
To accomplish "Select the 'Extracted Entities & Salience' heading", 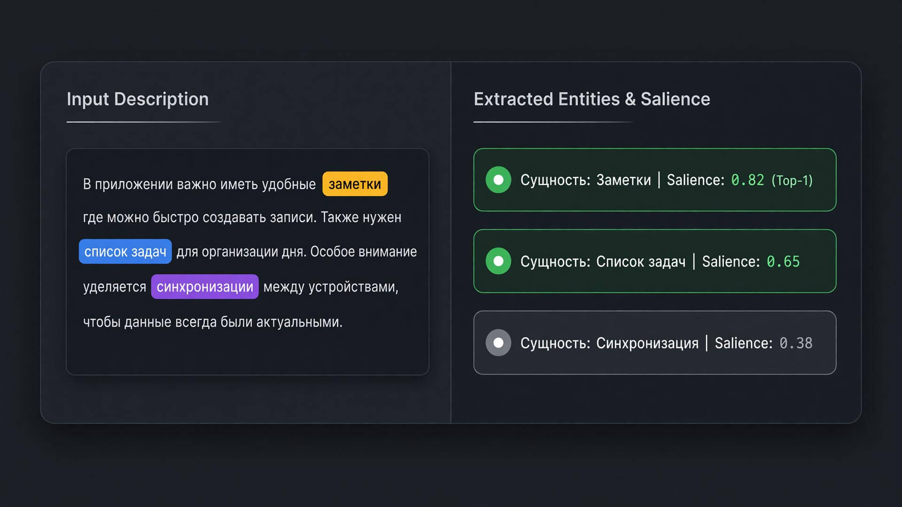I will coord(592,99).
